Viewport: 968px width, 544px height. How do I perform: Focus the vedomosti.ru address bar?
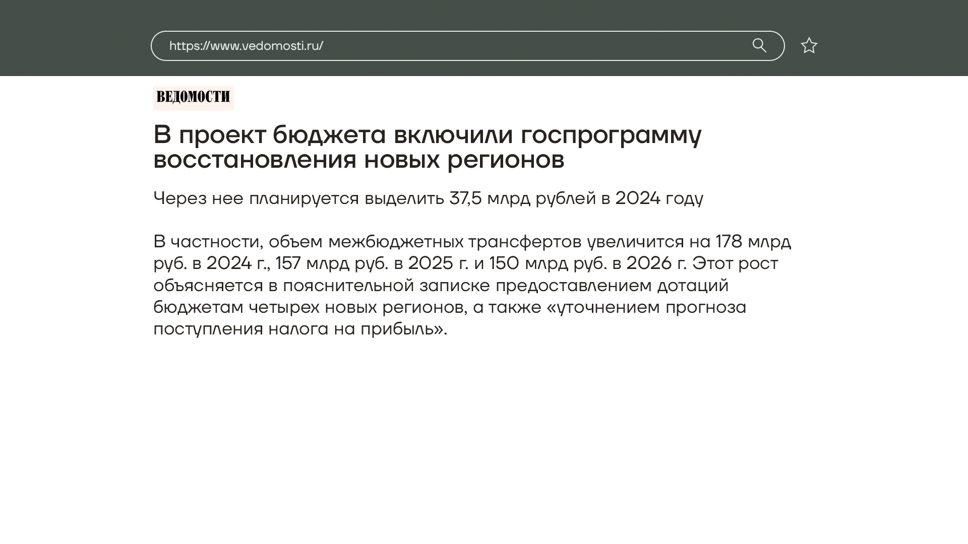pos(504,46)
